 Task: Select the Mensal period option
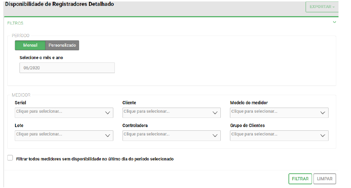(30, 45)
